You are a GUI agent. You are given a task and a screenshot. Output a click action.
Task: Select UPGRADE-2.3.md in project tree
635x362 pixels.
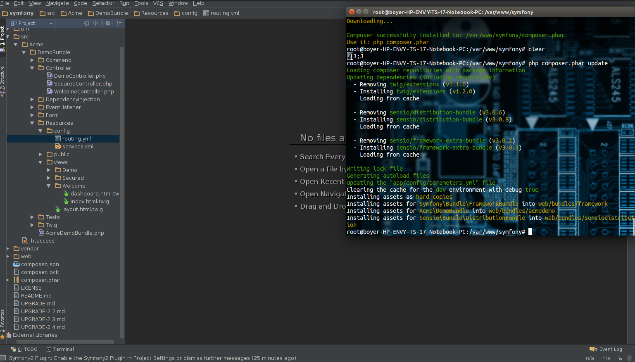click(43, 319)
